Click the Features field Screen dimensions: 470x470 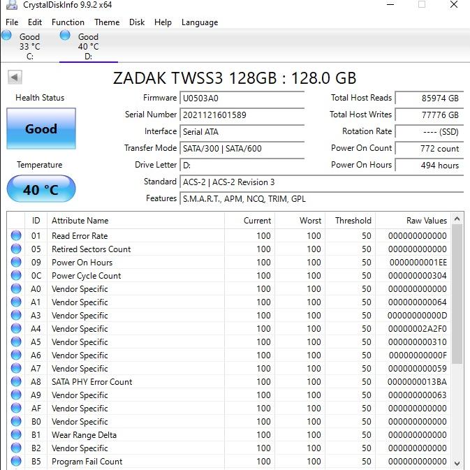click(x=322, y=199)
